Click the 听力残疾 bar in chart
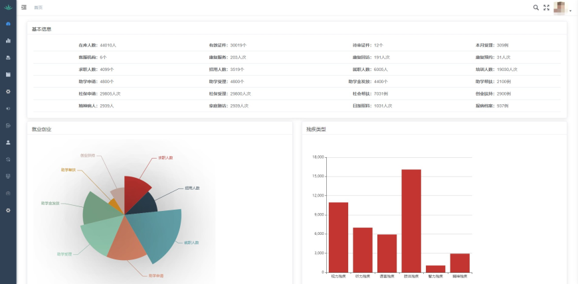Viewport: 578px width, 284px height. click(x=363, y=249)
